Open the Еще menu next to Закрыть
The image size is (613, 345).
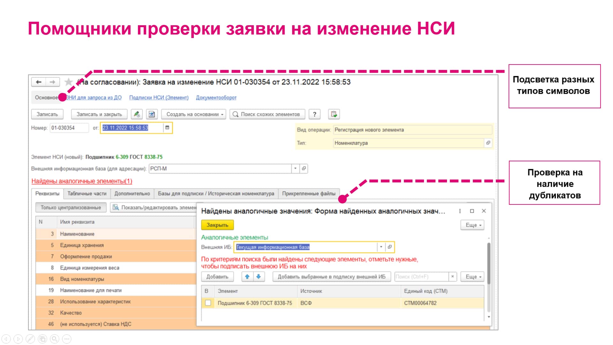click(x=473, y=225)
